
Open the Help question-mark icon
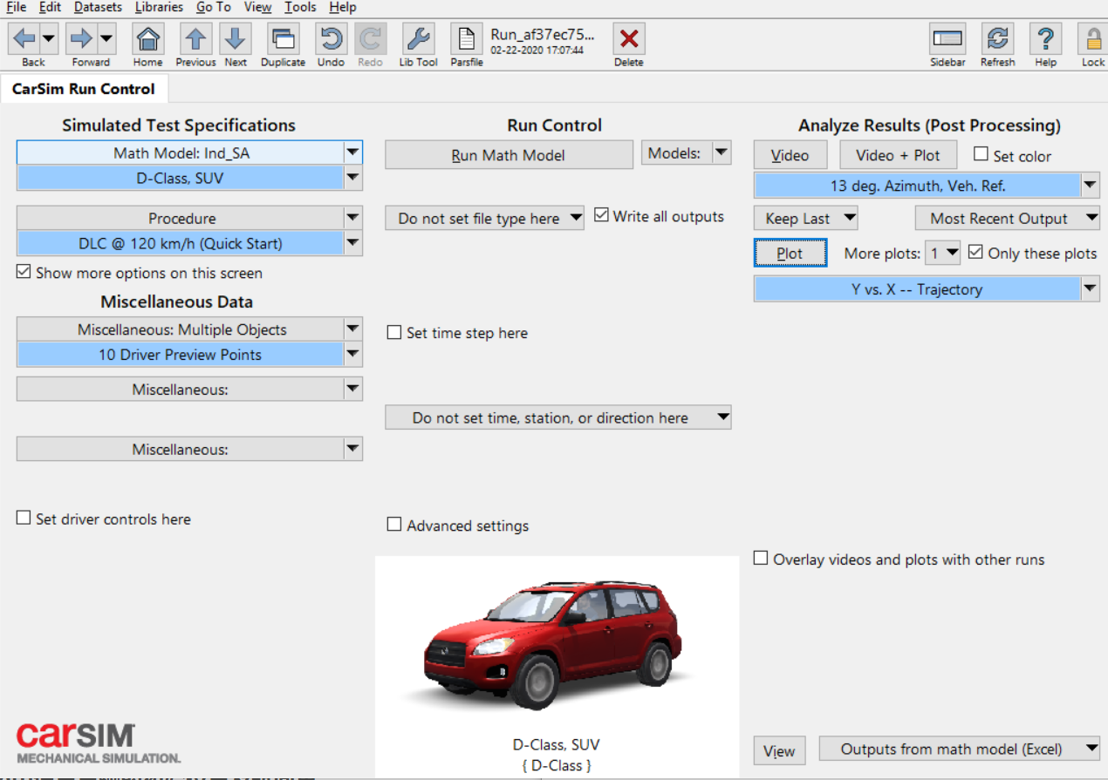click(1045, 38)
